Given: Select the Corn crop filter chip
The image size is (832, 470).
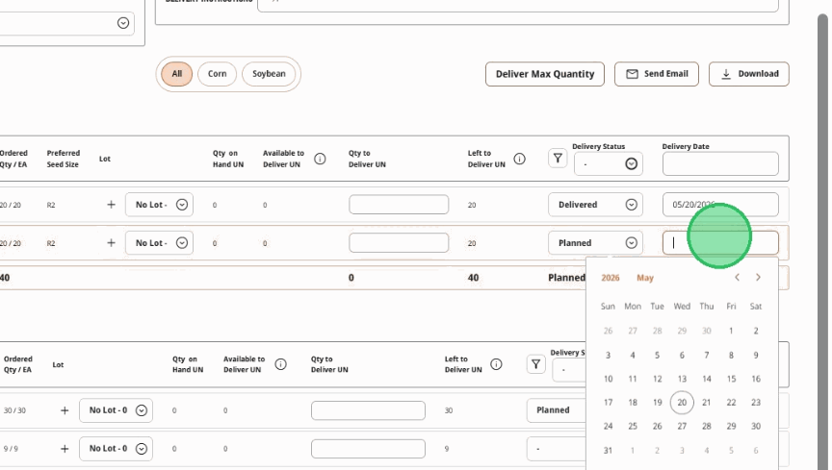Looking at the screenshot, I should point(217,74).
